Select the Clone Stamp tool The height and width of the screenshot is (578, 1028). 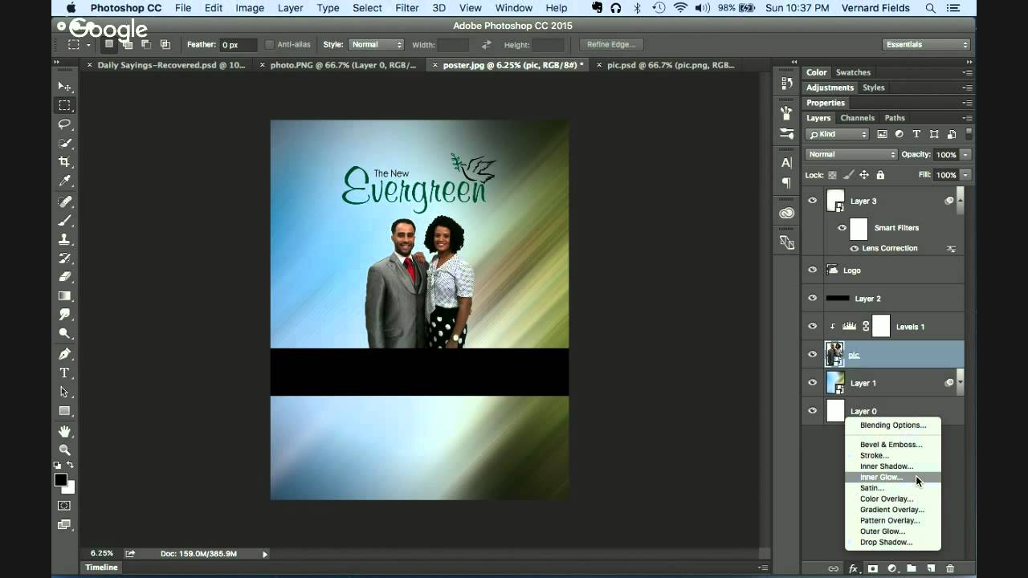click(64, 239)
